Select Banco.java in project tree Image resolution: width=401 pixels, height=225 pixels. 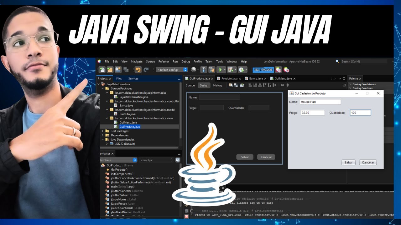[x=126, y=105]
